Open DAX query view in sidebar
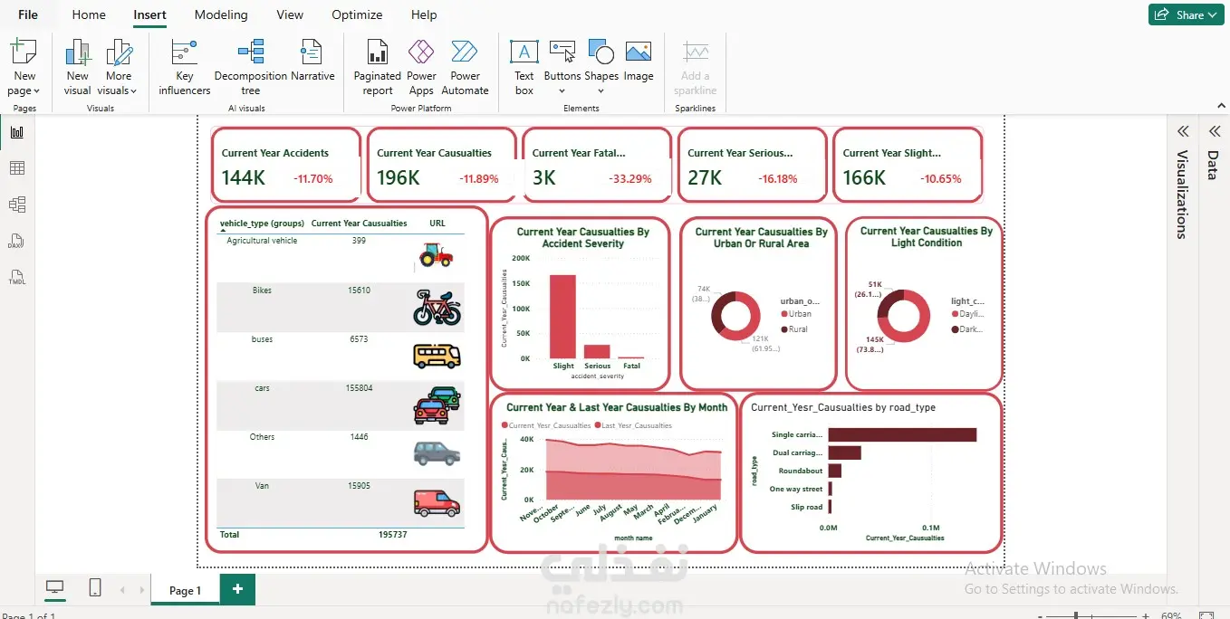 pos(17,241)
